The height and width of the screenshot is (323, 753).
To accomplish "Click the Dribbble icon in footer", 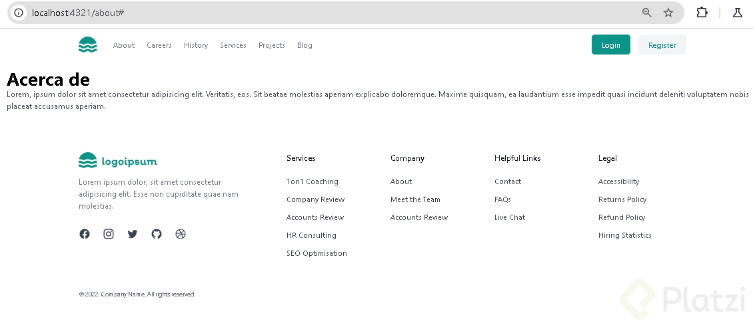I will (181, 234).
